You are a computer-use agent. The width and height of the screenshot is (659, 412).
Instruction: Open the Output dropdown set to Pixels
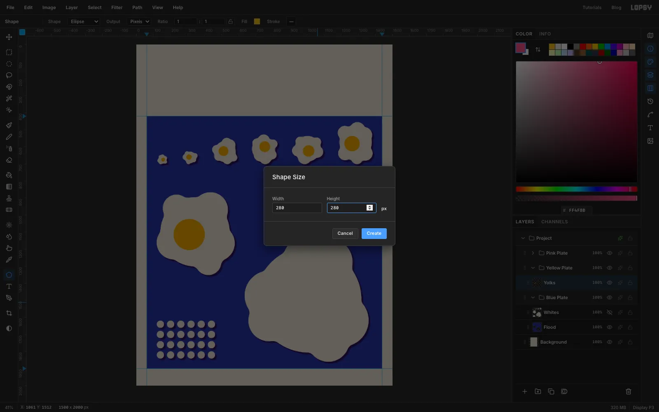(x=139, y=21)
